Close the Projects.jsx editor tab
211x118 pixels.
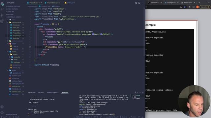coord(42,3)
